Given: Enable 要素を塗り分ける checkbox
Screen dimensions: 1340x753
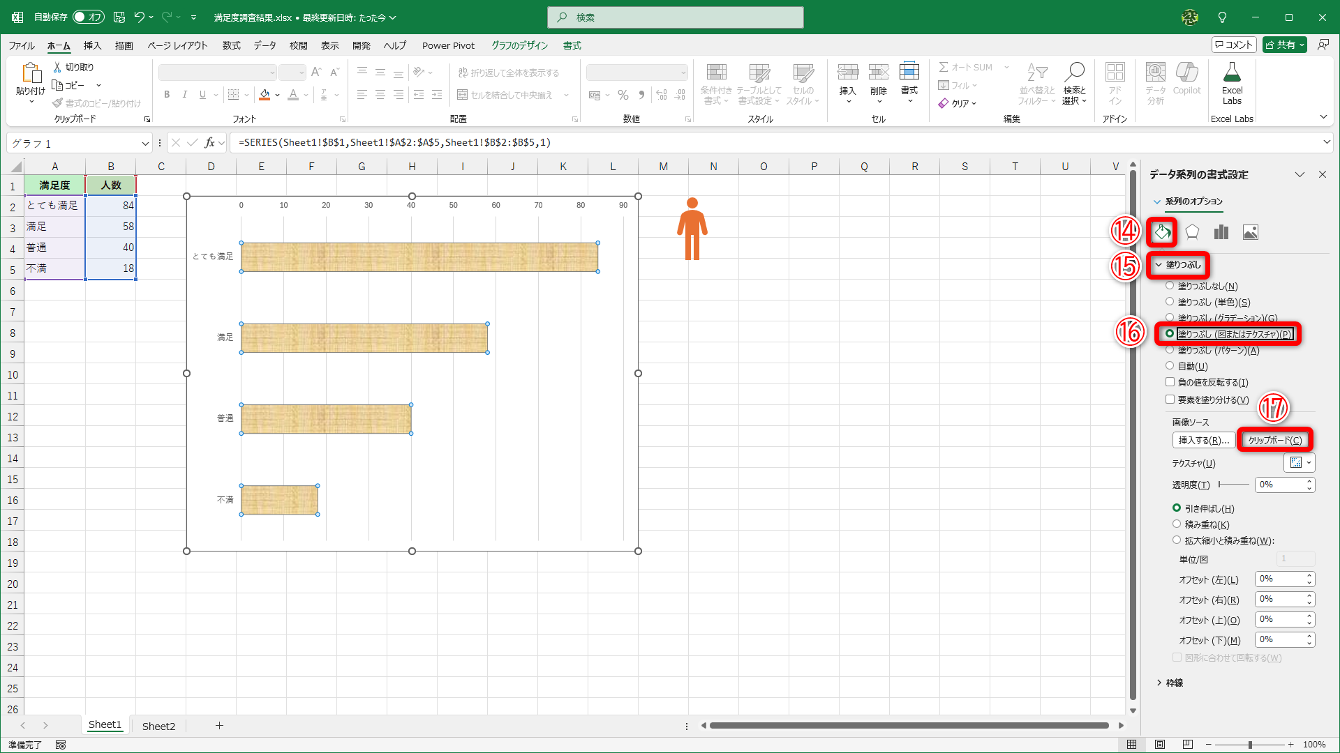Looking at the screenshot, I should [x=1170, y=400].
